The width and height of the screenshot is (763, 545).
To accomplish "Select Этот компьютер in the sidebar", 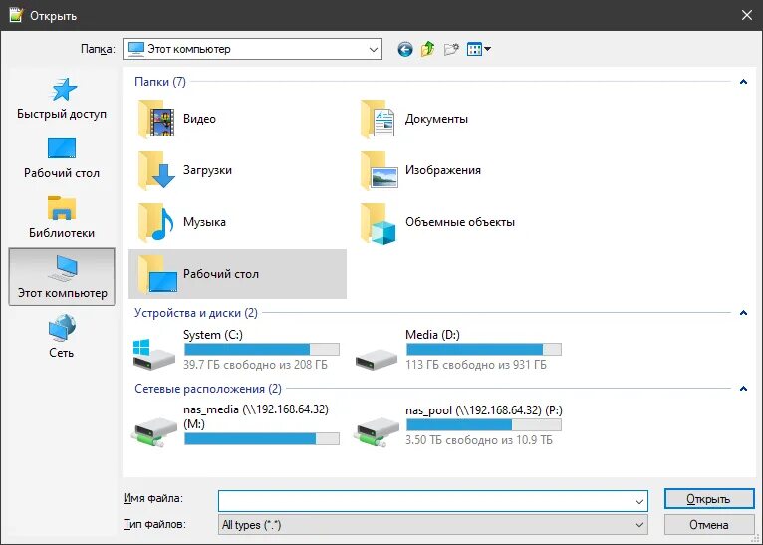I will click(x=62, y=277).
